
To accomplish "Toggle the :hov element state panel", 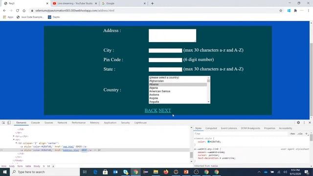I will (292, 133).
